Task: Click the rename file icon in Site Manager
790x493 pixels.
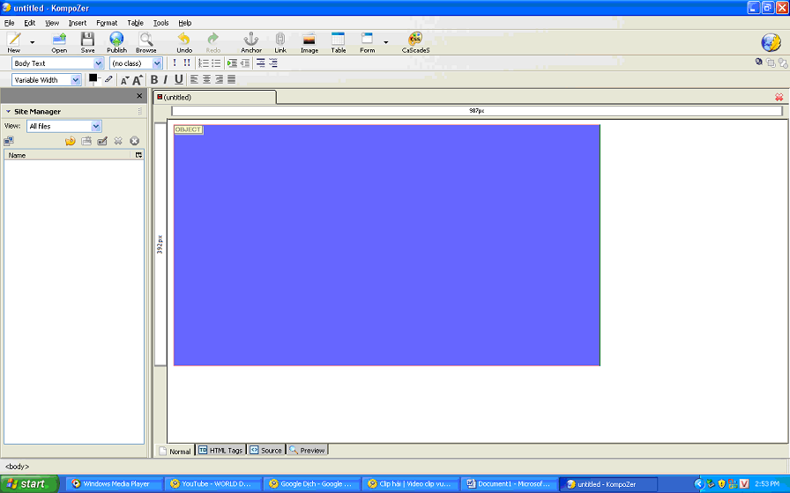Action: (x=102, y=141)
